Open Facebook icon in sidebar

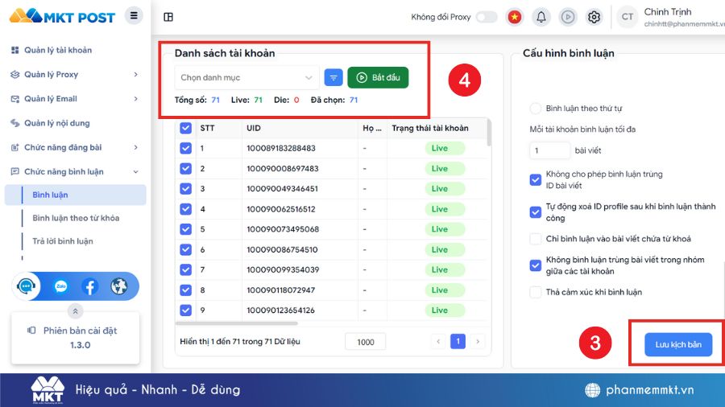(90, 286)
